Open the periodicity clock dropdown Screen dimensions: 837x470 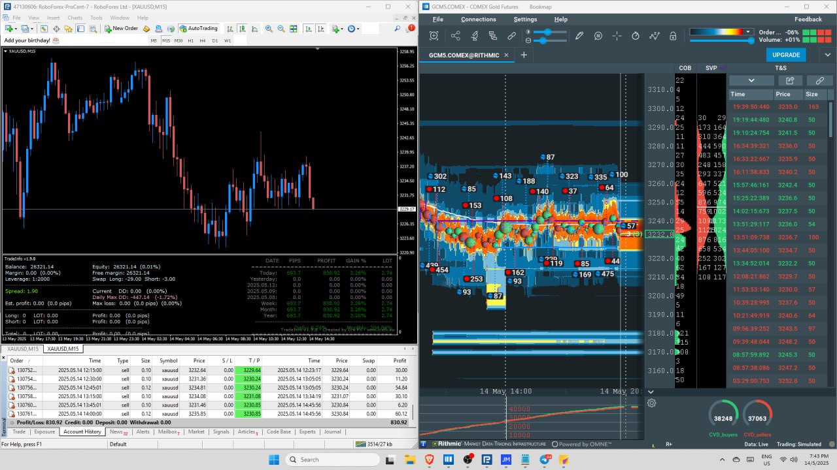(354, 29)
